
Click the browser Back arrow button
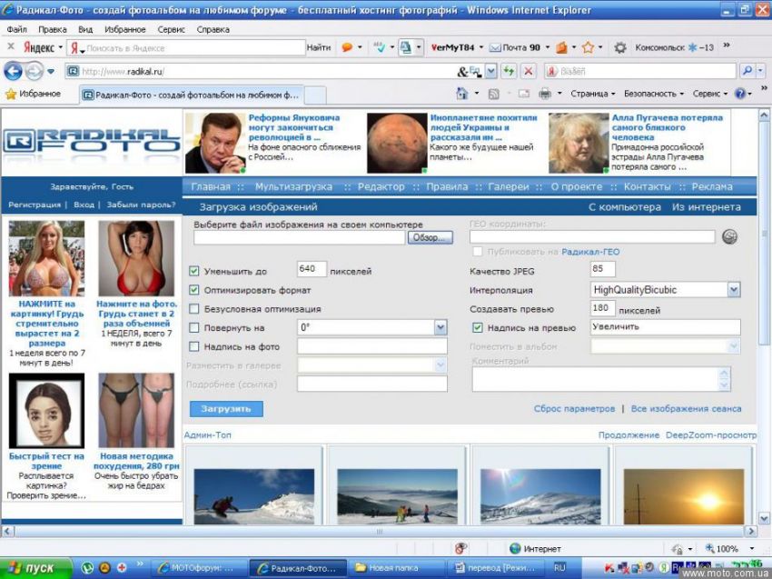point(13,71)
